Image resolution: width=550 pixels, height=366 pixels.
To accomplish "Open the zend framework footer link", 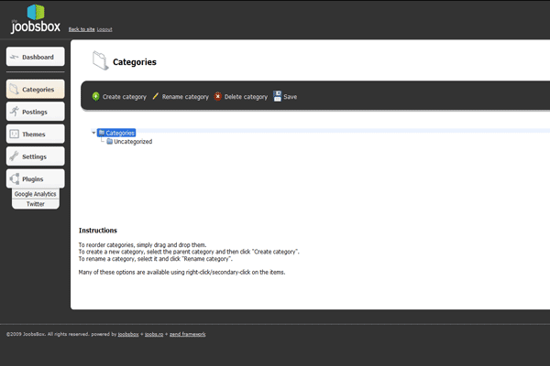I will [x=186, y=334].
